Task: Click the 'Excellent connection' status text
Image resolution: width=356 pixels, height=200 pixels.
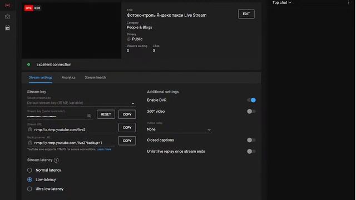Action: [x=54, y=64]
